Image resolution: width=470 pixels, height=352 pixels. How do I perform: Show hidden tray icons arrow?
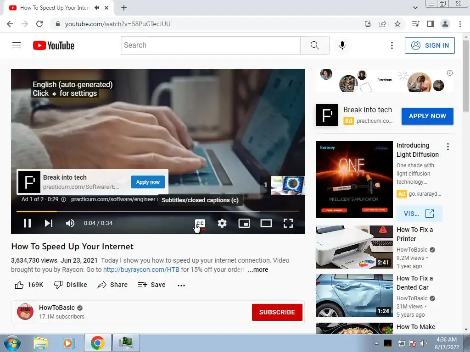pyautogui.click(x=376, y=343)
